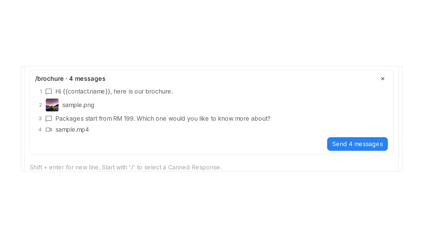Click the step number 2 beside thumbnail
Screen dimensions: 423x238
click(x=40, y=105)
